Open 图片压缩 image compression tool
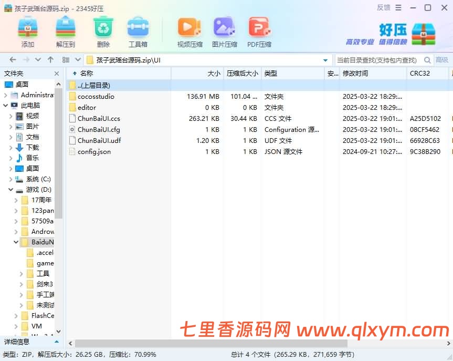This screenshot has height=361, width=453. [x=224, y=30]
